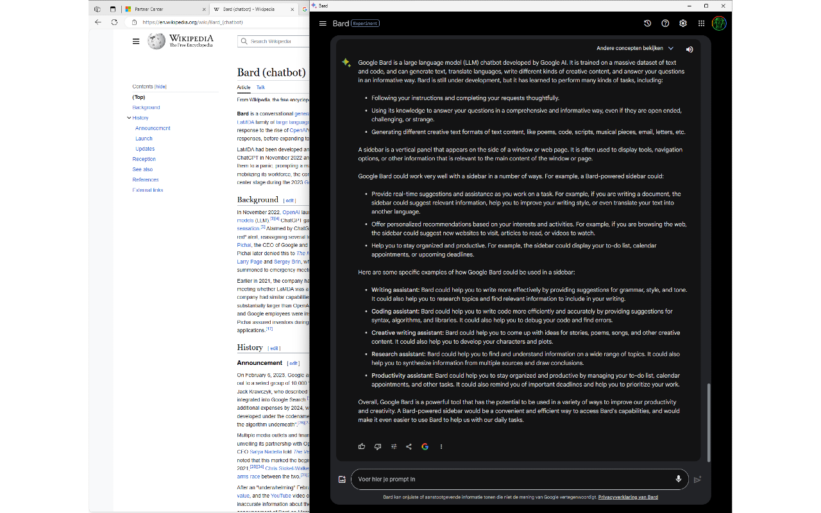This screenshot has width=821, height=513.
Task: Close the Partner Center tab
Action: coord(204,9)
